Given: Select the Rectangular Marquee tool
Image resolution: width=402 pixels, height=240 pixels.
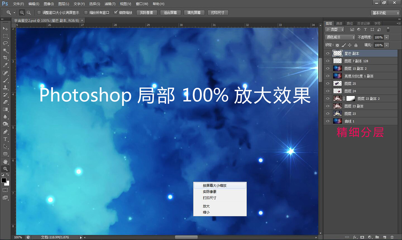Looking at the screenshot, I should [5, 36].
